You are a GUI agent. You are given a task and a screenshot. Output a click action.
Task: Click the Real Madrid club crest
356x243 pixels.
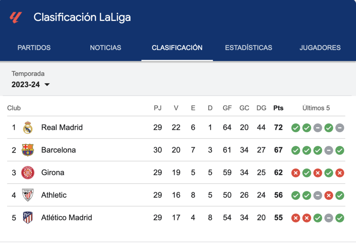coord(28,127)
